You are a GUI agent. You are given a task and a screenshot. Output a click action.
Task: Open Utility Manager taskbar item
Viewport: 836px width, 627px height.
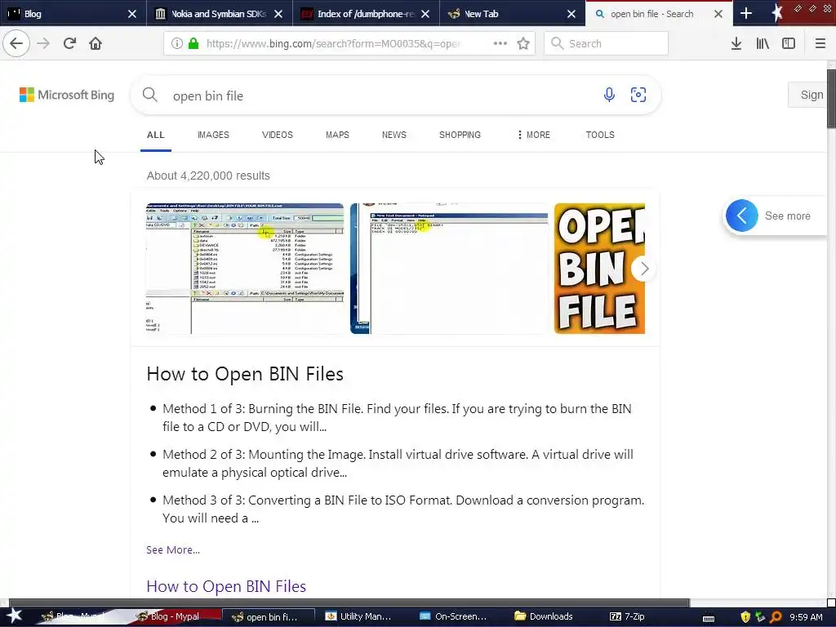pyautogui.click(x=358, y=616)
